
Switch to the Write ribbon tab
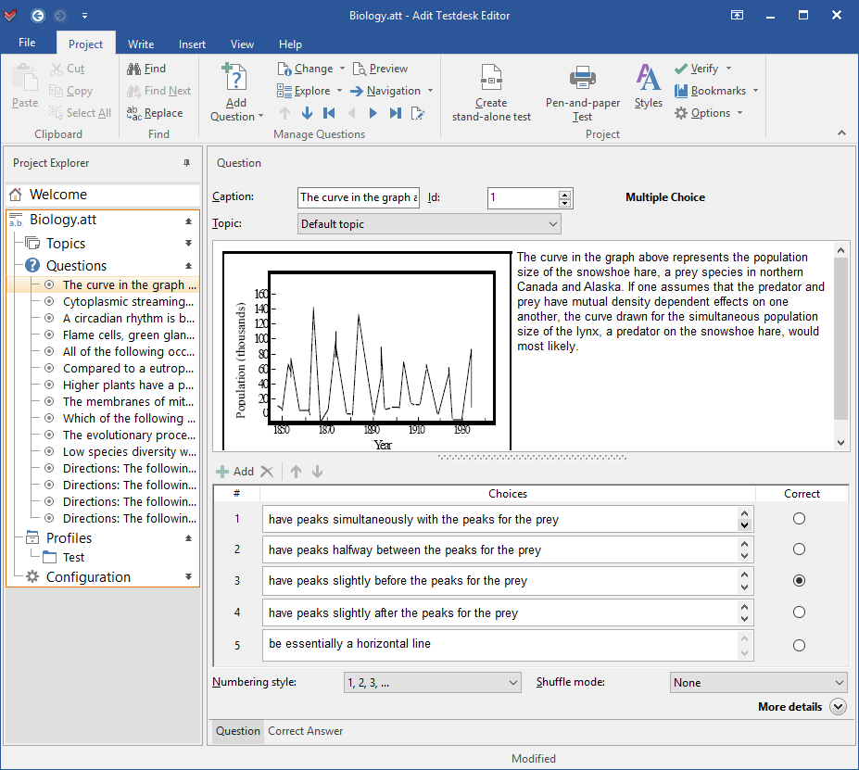pos(141,44)
